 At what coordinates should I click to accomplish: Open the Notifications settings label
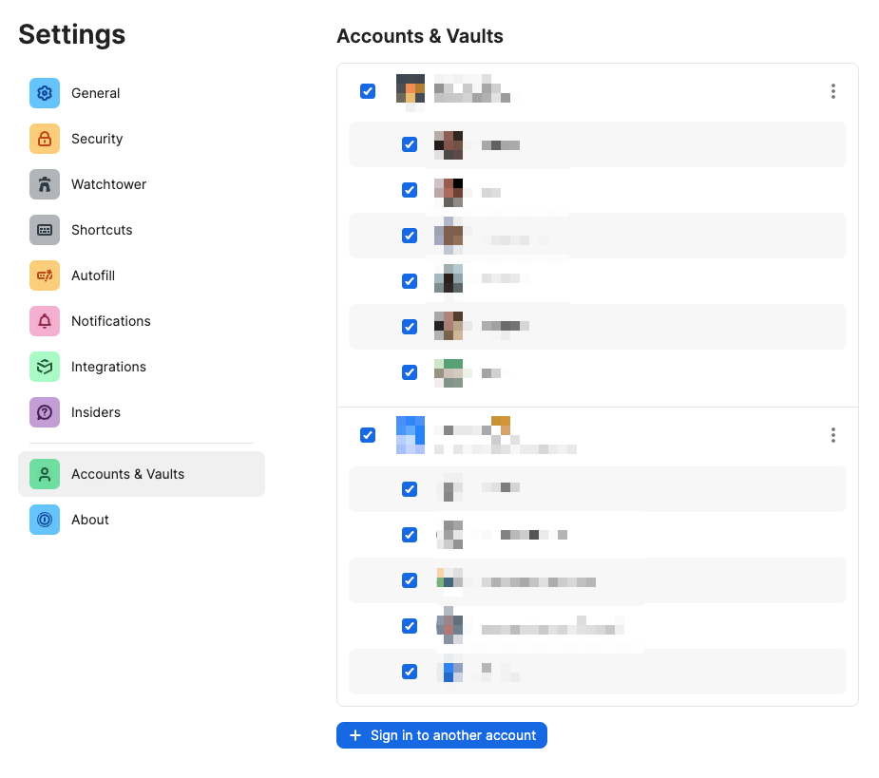click(x=110, y=321)
